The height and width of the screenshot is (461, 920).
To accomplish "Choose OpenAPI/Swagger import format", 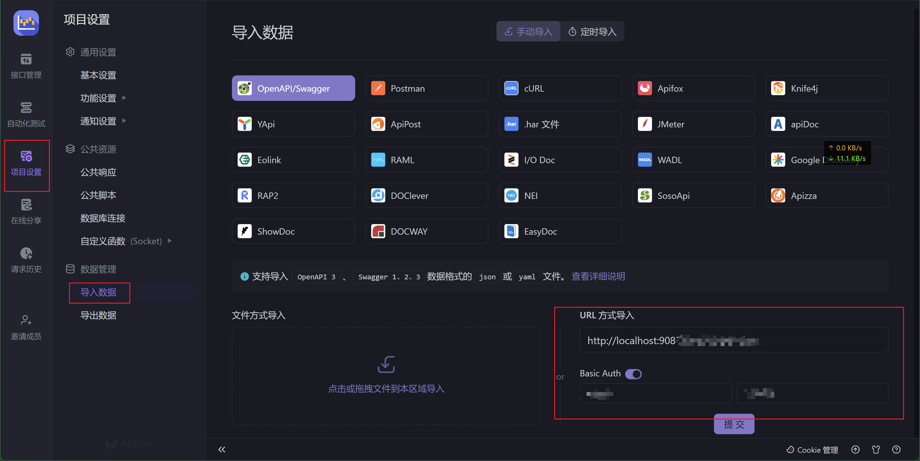I will 293,88.
